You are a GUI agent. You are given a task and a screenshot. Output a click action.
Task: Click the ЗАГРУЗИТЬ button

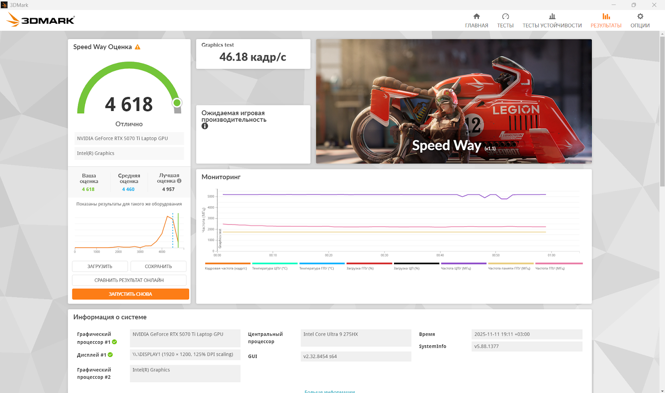(x=100, y=266)
